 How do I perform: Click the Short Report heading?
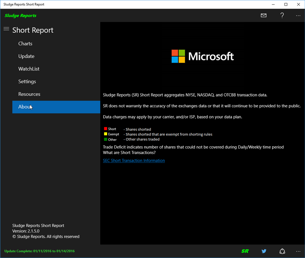tap(33, 30)
